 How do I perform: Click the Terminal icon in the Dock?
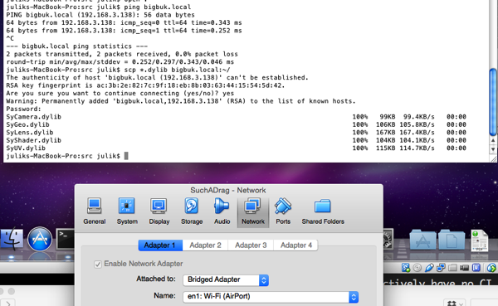[x=66, y=239]
